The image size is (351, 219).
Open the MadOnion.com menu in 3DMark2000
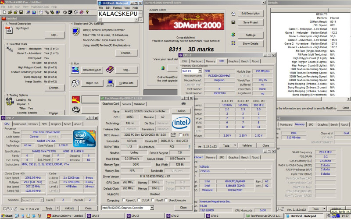pyautogui.click(x=39, y=7)
